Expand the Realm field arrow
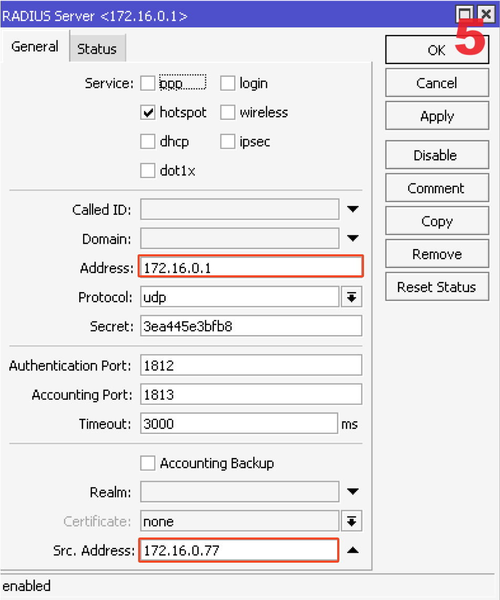 [352, 492]
